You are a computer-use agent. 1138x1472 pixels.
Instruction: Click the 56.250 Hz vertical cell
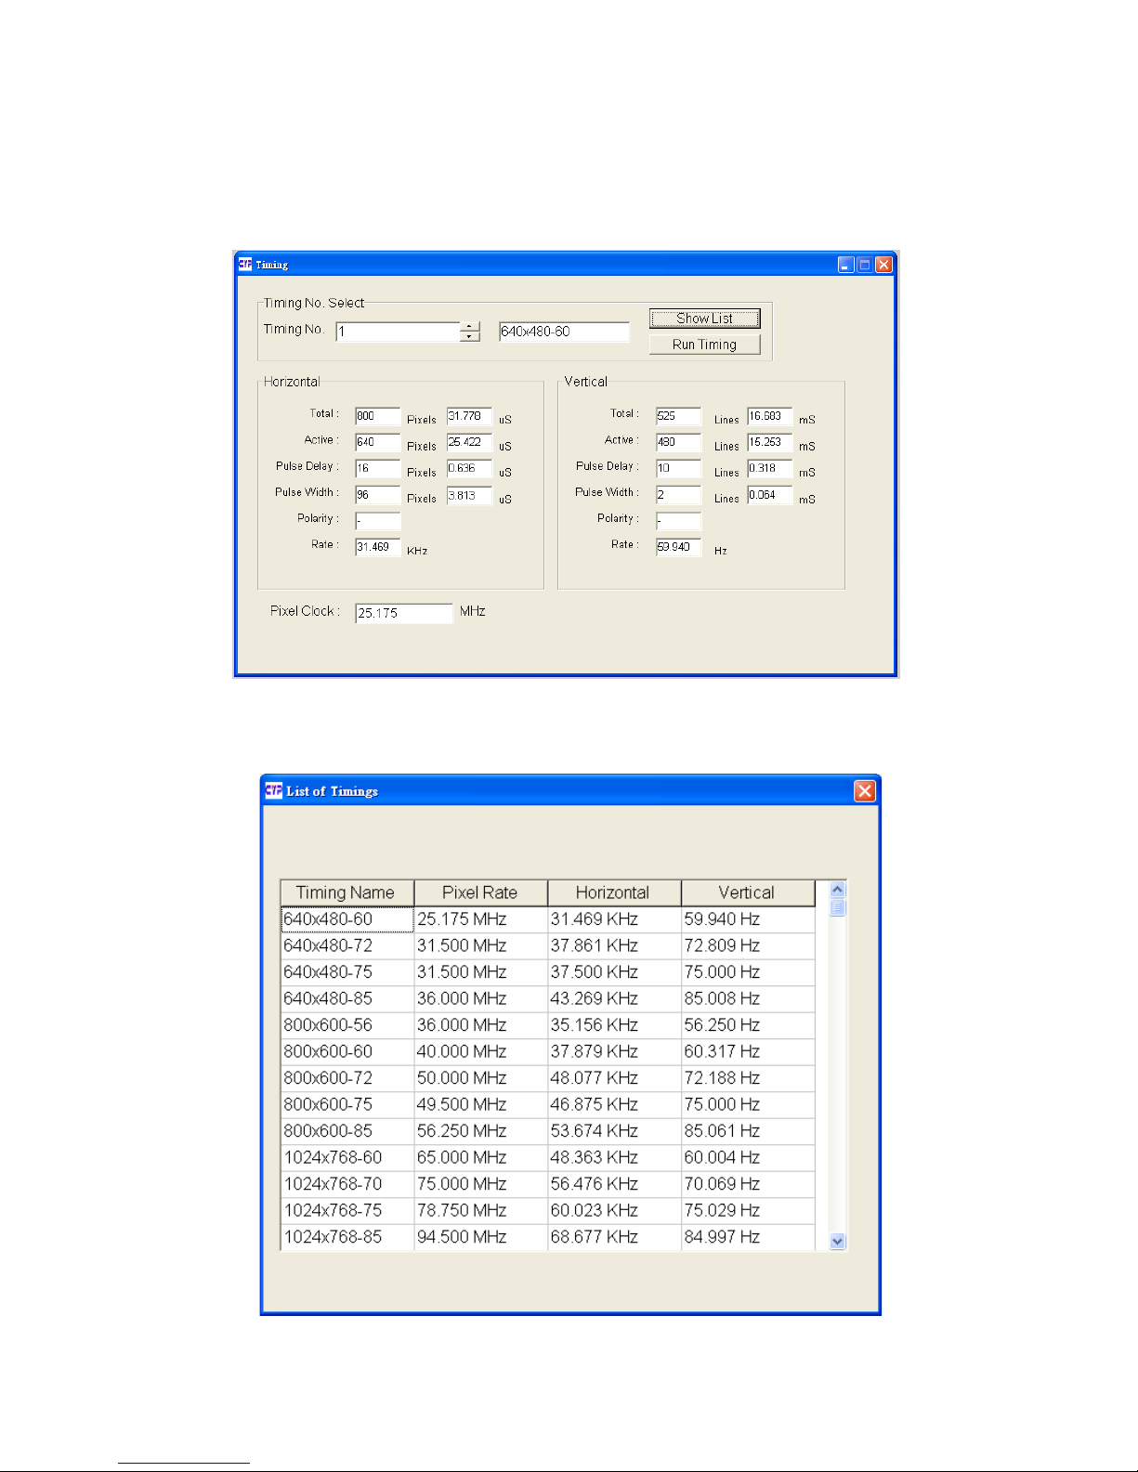(748, 1025)
